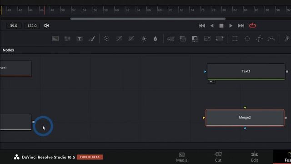This screenshot has width=291, height=164.
Task: Click the PUBLIC BETA badge
Action: pos(90,157)
